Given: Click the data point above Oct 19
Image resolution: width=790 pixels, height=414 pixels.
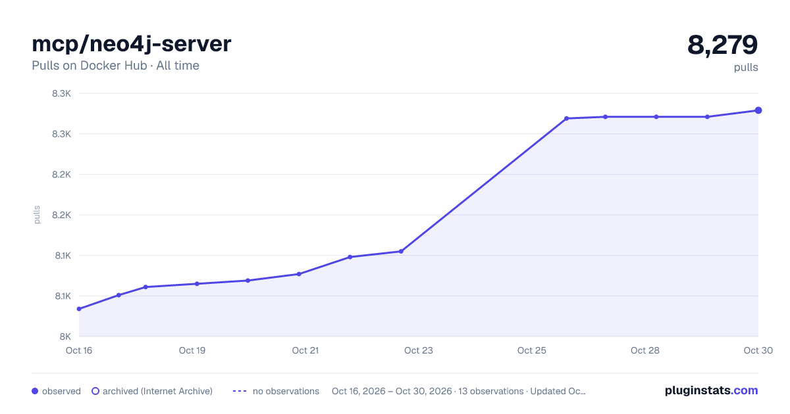Looking at the screenshot, I should pos(197,284).
